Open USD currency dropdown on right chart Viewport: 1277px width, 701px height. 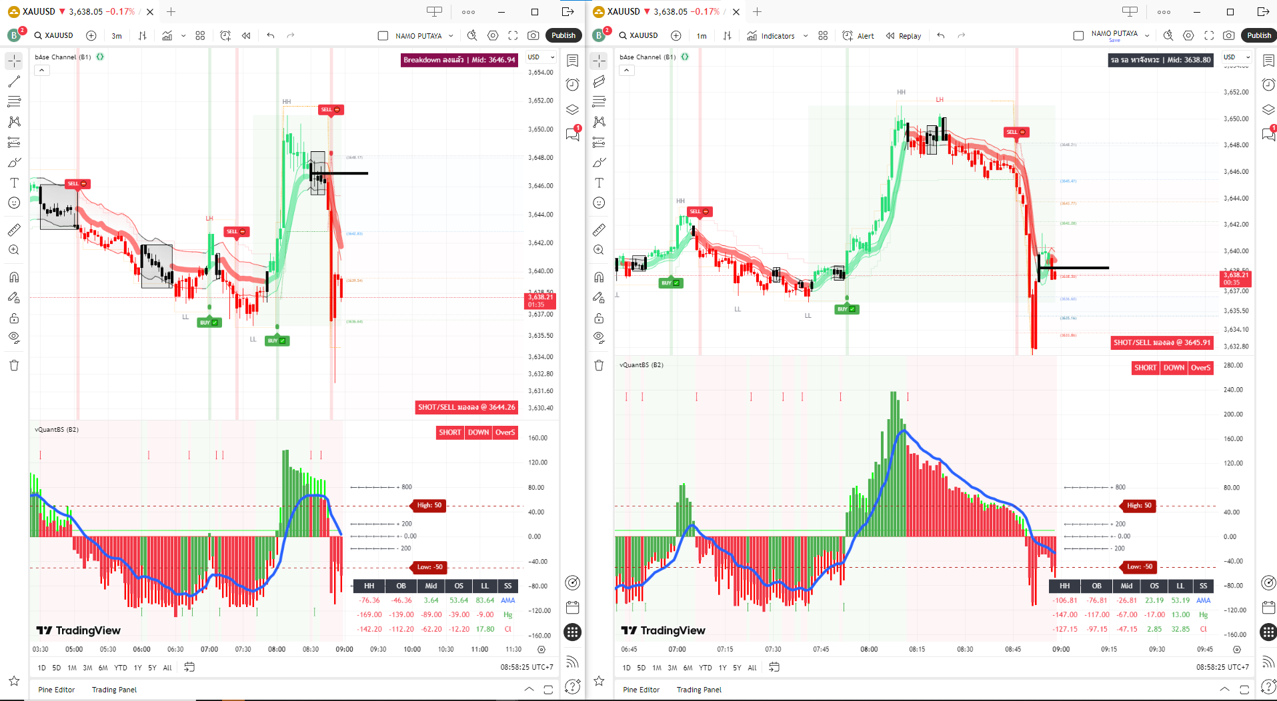1236,57
